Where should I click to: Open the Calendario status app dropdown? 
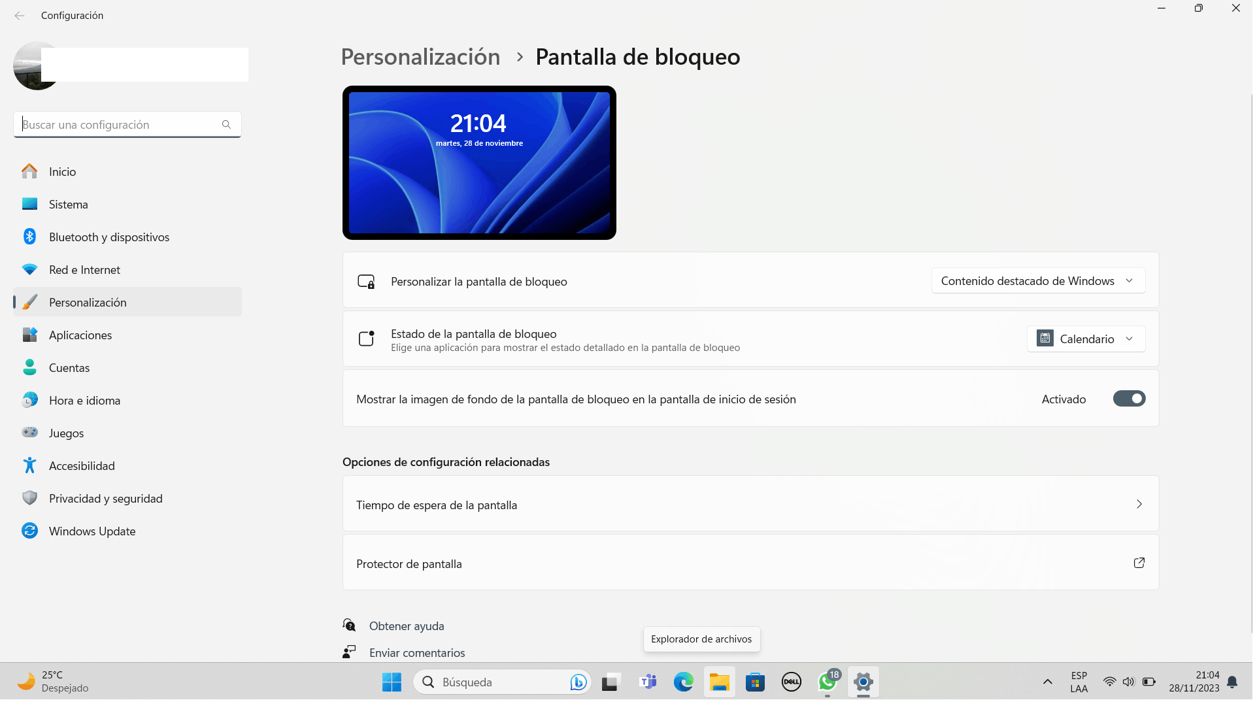[x=1086, y=339]
